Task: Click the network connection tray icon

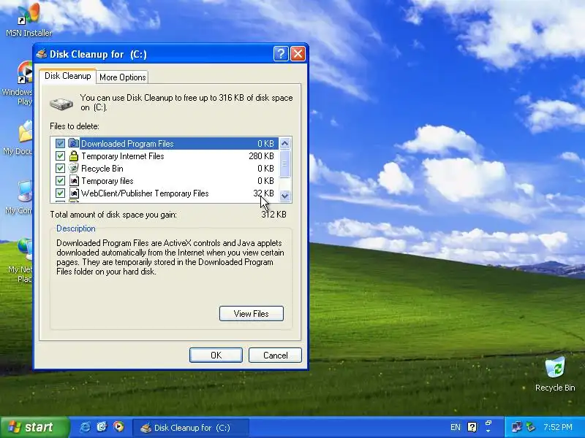Action: [x=517, y=427]
